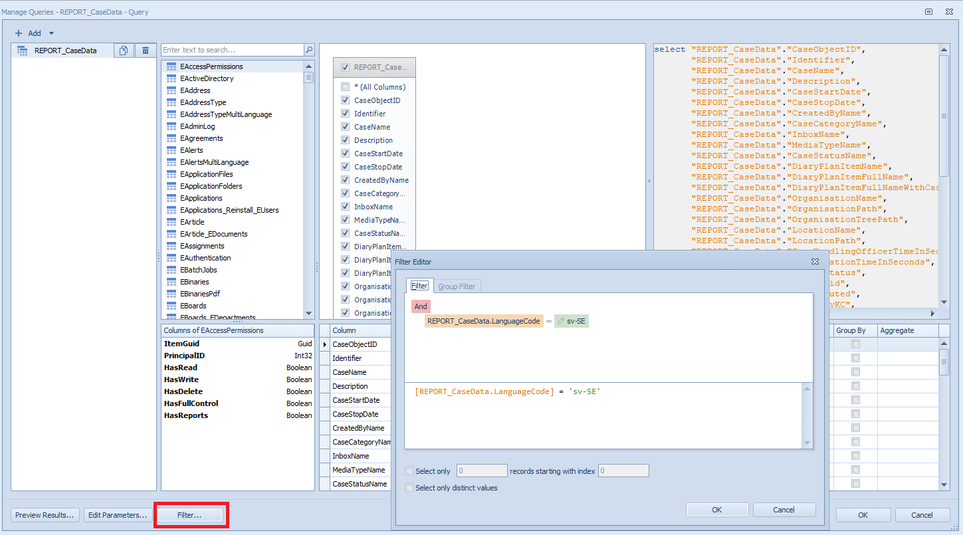Screen dimensions: 963x535
Task: Uncheck the Identifier column checkbox
Action: coord(345,114)
